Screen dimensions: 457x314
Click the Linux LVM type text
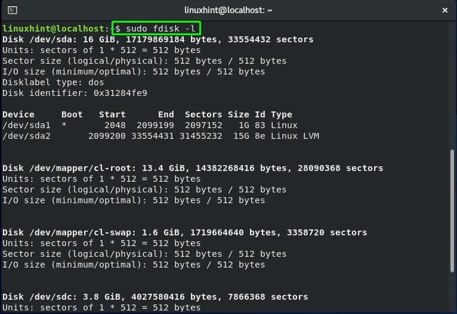[295, 136]
